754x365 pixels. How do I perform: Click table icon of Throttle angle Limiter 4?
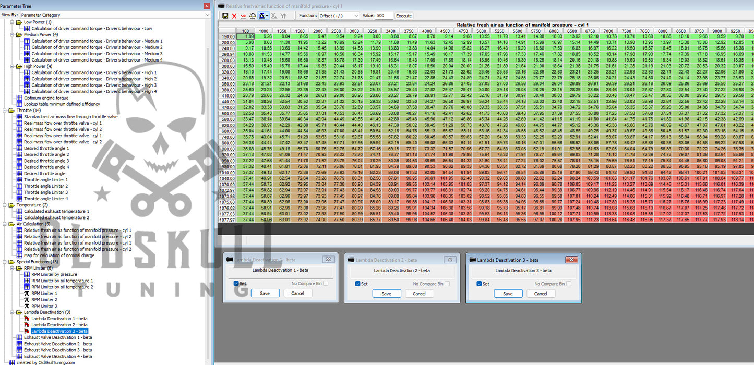[x=20, y=199]
